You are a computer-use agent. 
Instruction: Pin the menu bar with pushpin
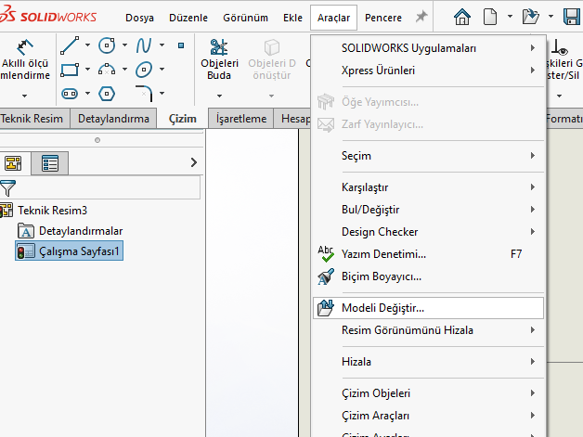(x=421, y=17)
